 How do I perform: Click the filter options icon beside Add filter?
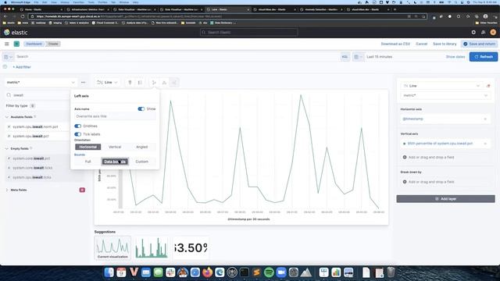coord(5,67)
